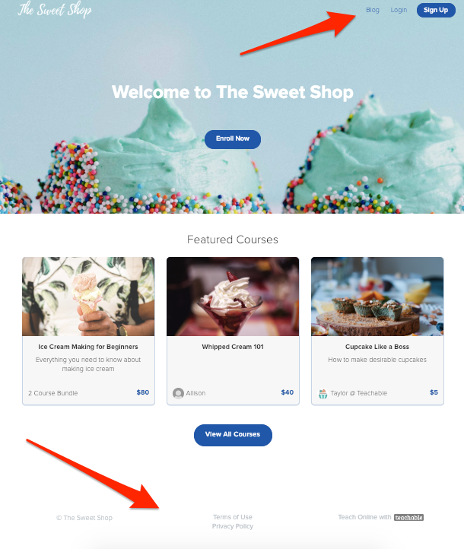Select the Cupcake Like a Boss title
The image size is (464, 549).
click(x=377, y=347)
